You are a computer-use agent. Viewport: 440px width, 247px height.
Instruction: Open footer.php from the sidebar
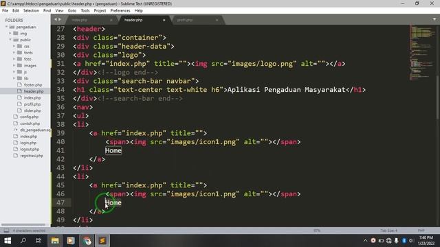(x=33, y=84)
